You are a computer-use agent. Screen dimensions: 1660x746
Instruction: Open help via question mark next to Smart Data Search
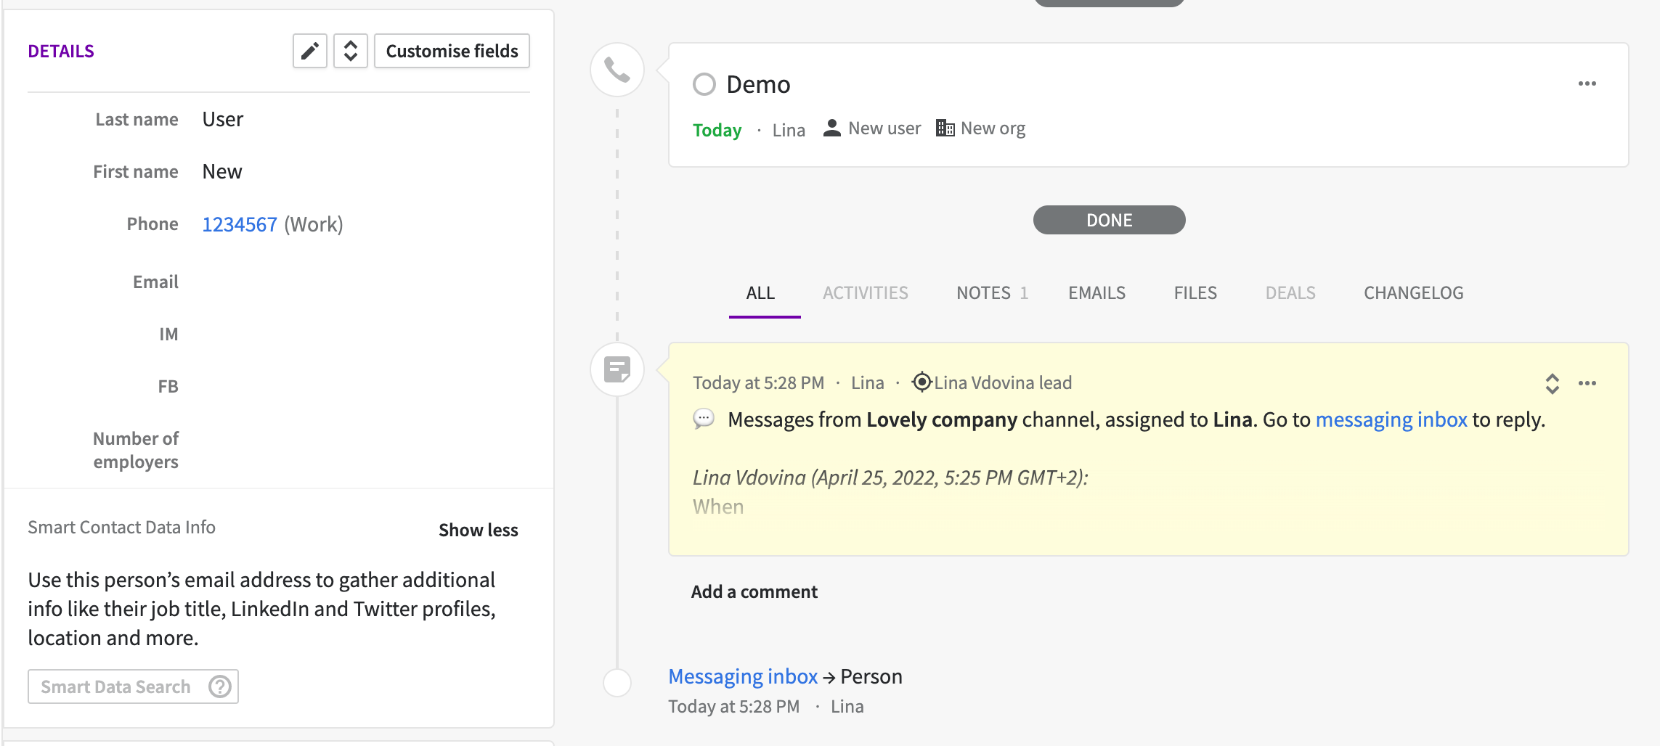coord(220,686)
